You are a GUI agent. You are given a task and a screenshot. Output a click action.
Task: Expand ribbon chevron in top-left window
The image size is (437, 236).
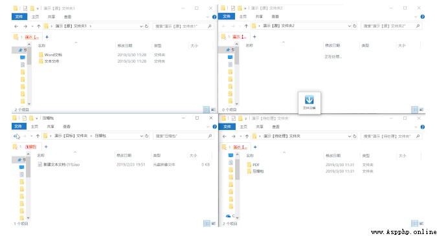[207, 17]
